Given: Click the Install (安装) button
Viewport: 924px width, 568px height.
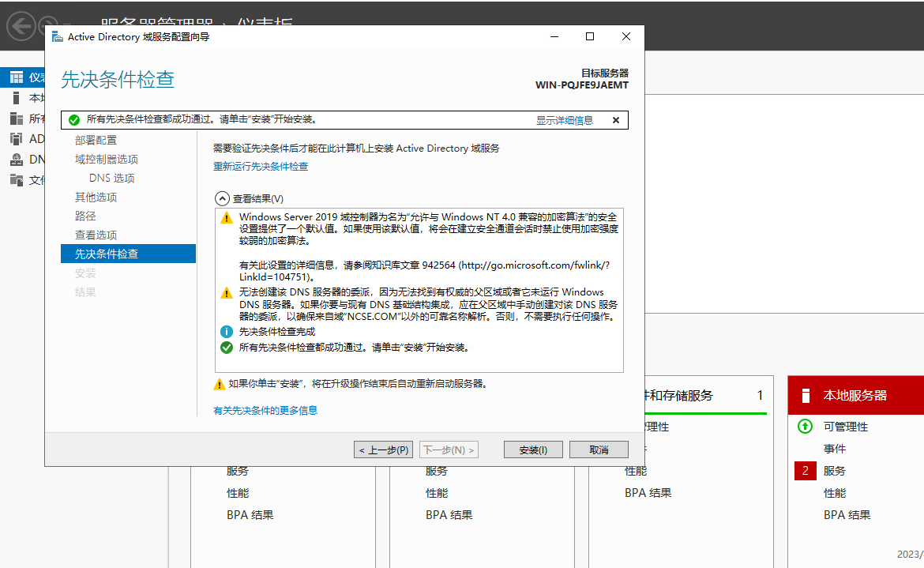Looking at the screenshot, I should click(534, 450).
